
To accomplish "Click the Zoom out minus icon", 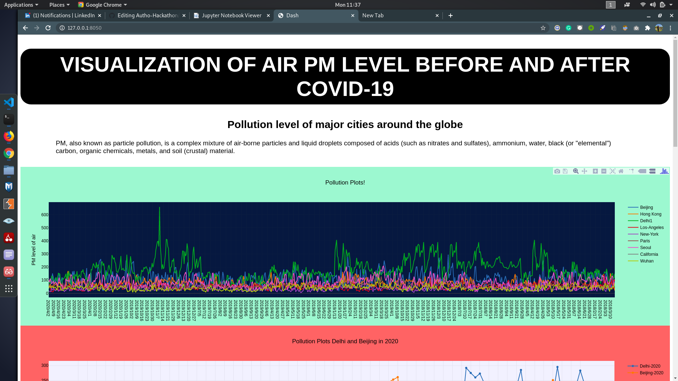I will point(604,171).
